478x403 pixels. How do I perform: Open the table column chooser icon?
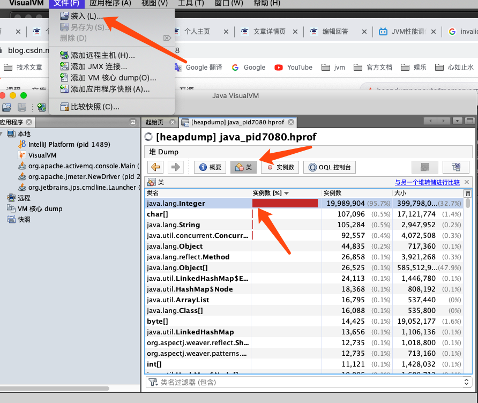468,193
